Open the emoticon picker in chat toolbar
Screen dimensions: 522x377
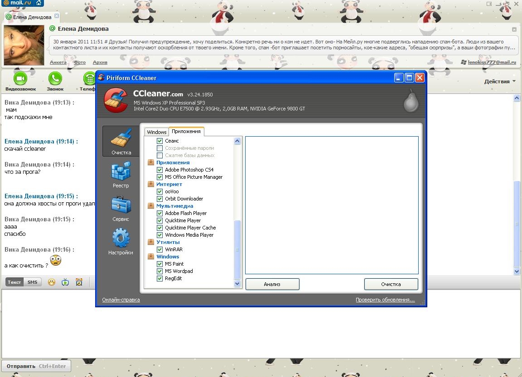pyautogui.click(x=52, y=282)
